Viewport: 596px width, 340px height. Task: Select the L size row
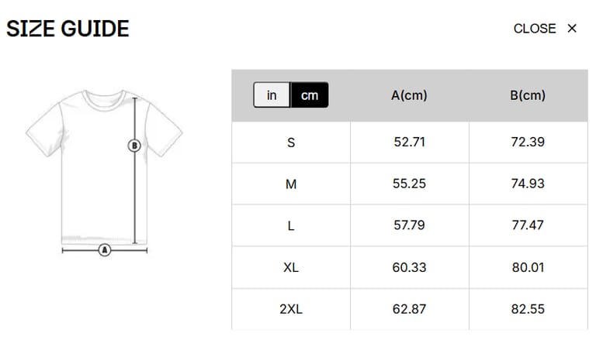click(291, 225)
